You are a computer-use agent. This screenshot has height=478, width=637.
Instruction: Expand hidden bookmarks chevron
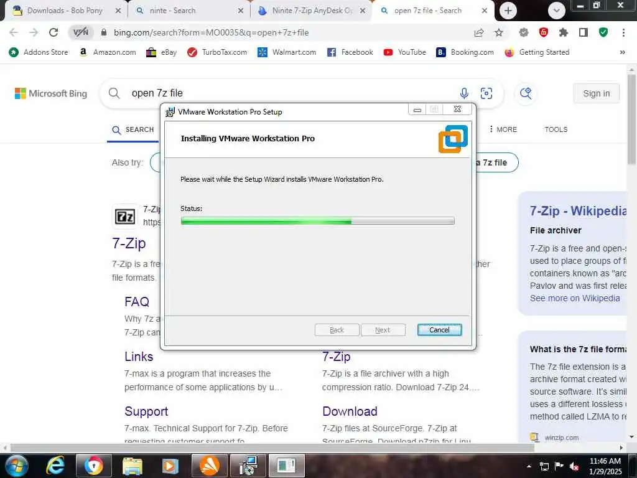[622, 52]
